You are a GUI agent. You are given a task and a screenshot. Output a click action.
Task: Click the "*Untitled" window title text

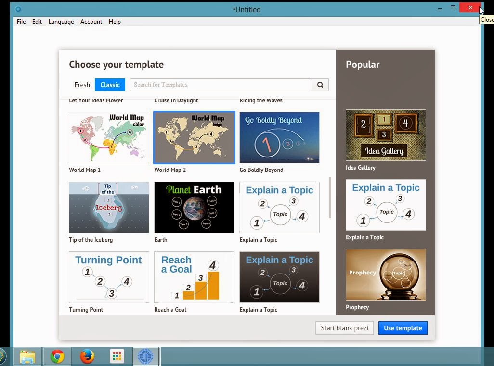247,10
